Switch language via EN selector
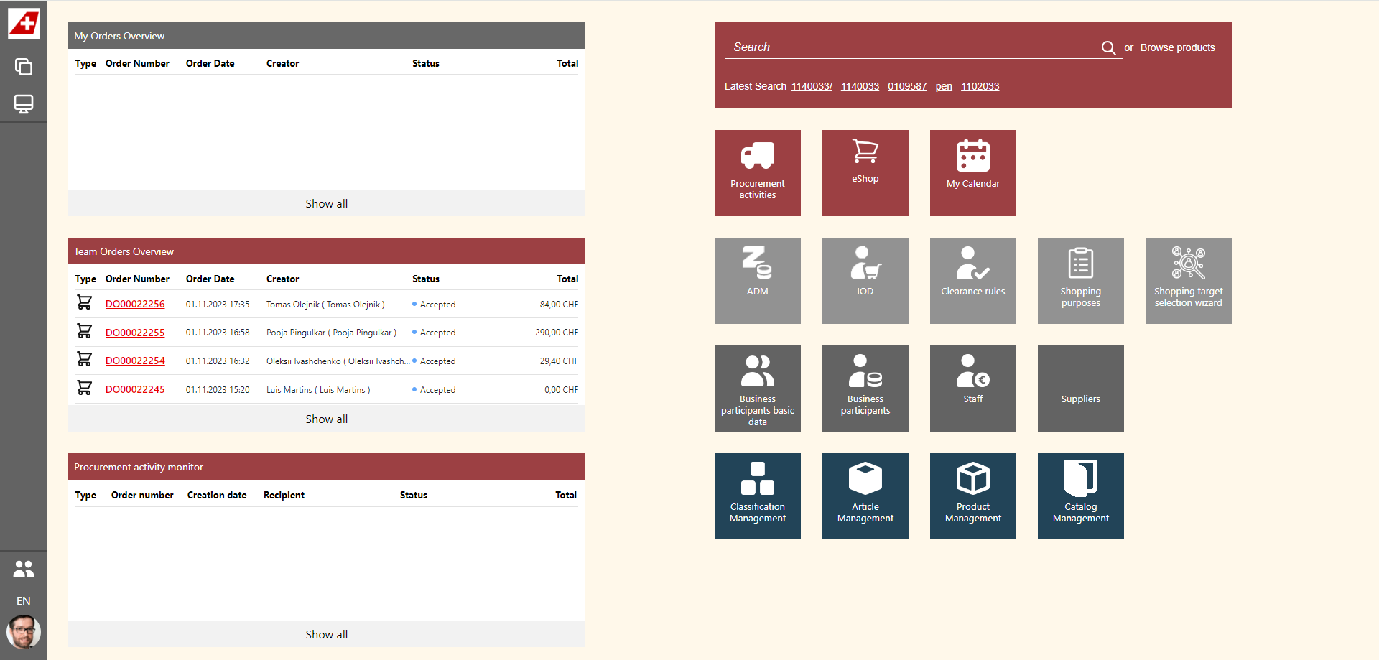The height and width of the screenshot is (660, 1379). [24, 601]
